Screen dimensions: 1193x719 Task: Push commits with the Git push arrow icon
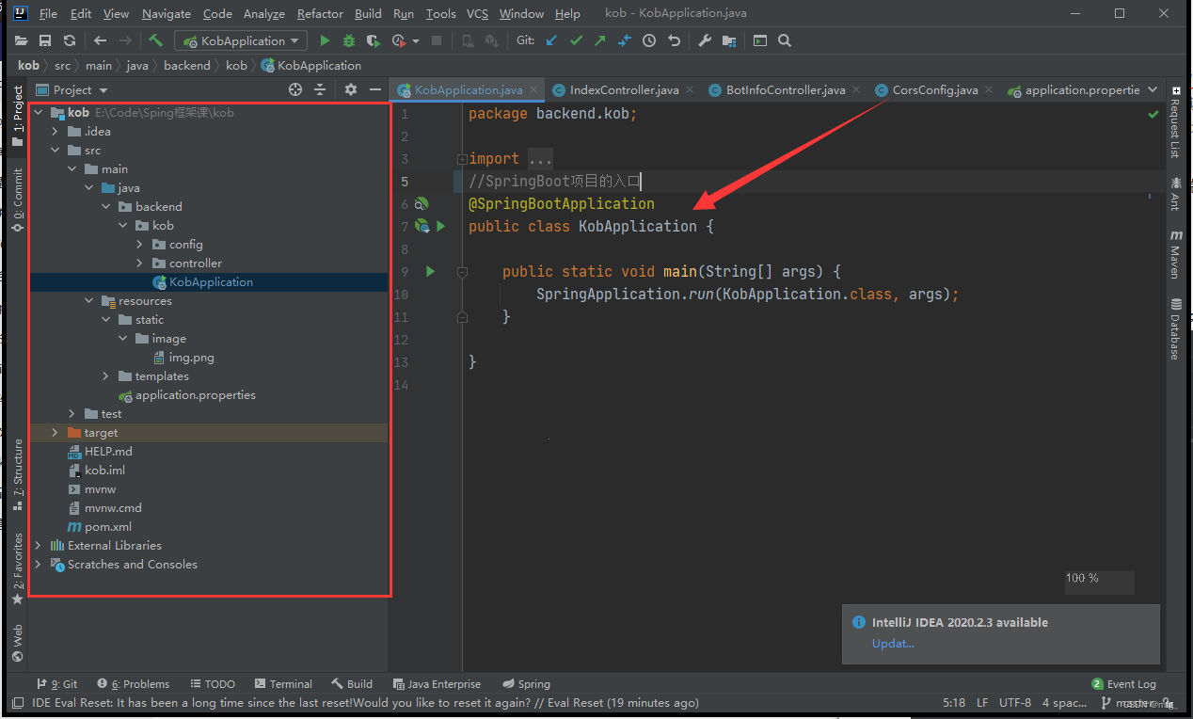click(x=600, y=40)
